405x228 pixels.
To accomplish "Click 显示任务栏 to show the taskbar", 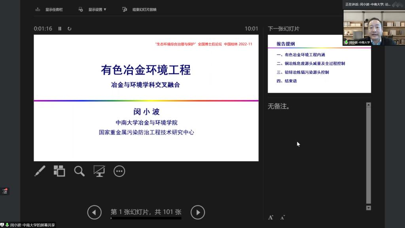I will (49, 9).
